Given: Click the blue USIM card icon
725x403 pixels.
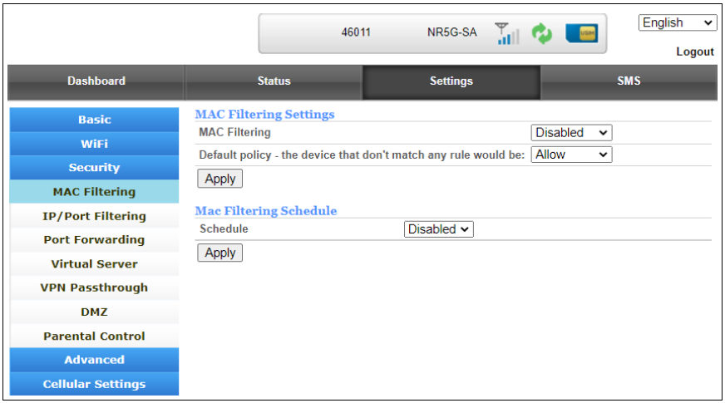Looking at the screenshot, I should pyautogui.click(x=581, y=34).
